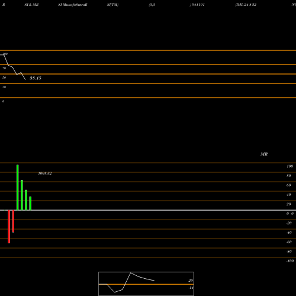Click the 50 level label on RSI axis
This screenshot has width=296, height=296.
(4, 78)
